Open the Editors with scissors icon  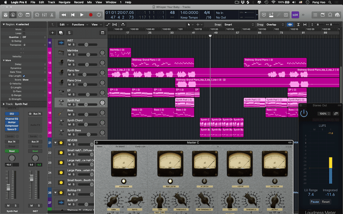click(x=52, y=15)
